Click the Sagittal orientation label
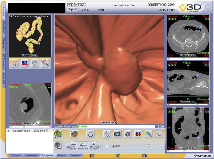The image size is (214, 159). (x=172, y=102)
